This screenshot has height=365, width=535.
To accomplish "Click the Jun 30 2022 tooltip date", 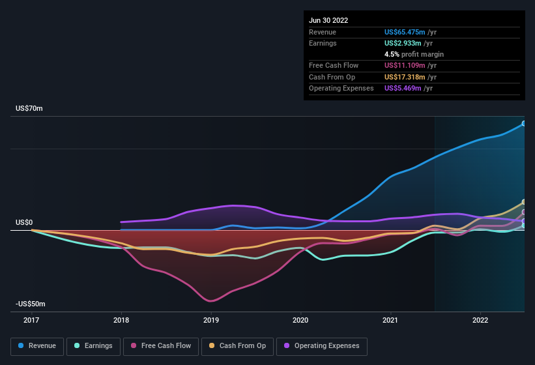I will (x=328, y=20).
